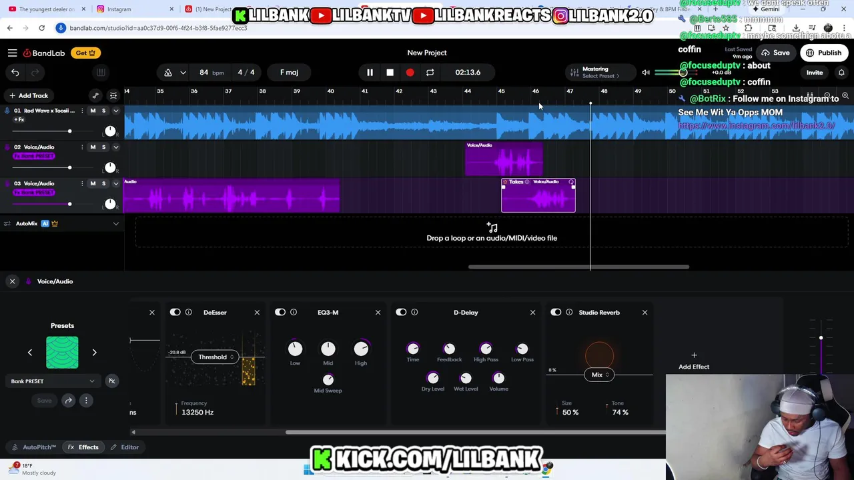Open the notifications bell
854x480 pixels.
tap(841, 73)
